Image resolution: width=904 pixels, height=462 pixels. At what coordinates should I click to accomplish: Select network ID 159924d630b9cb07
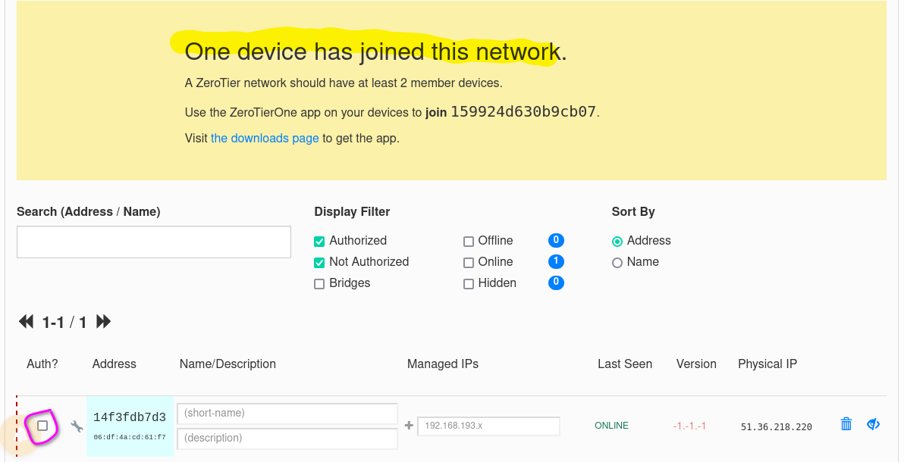(x=523, y=112)
